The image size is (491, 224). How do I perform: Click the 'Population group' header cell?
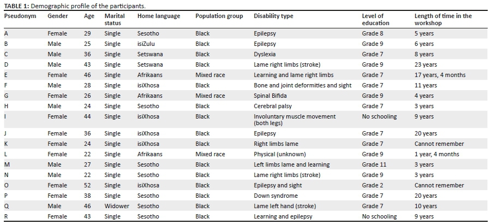(x=219, y=16)
